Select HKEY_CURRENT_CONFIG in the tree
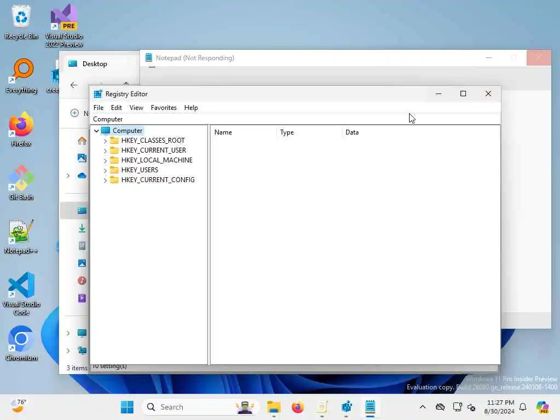 tap(158, 179)
